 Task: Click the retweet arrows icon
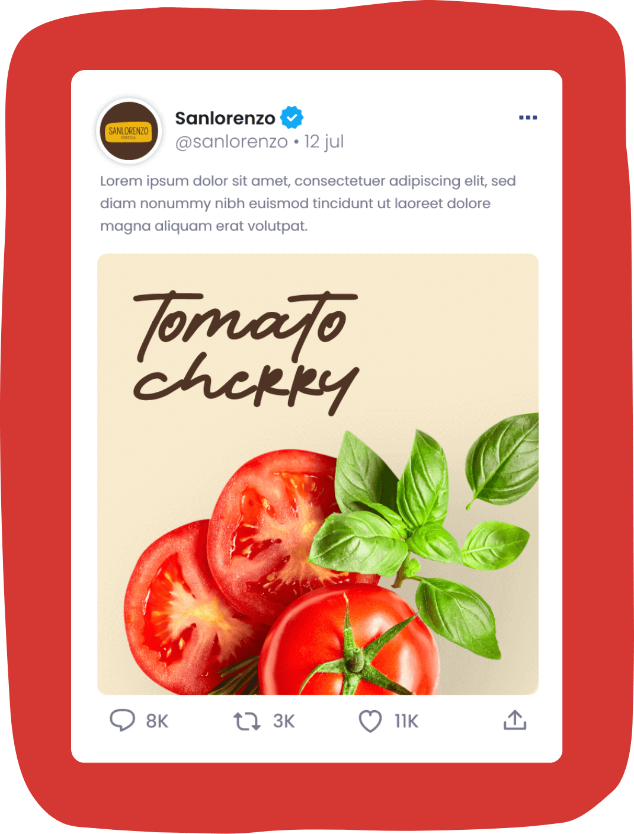point(246,721)
